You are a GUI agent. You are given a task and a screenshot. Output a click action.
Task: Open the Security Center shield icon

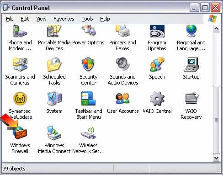(x=88, y=64)
